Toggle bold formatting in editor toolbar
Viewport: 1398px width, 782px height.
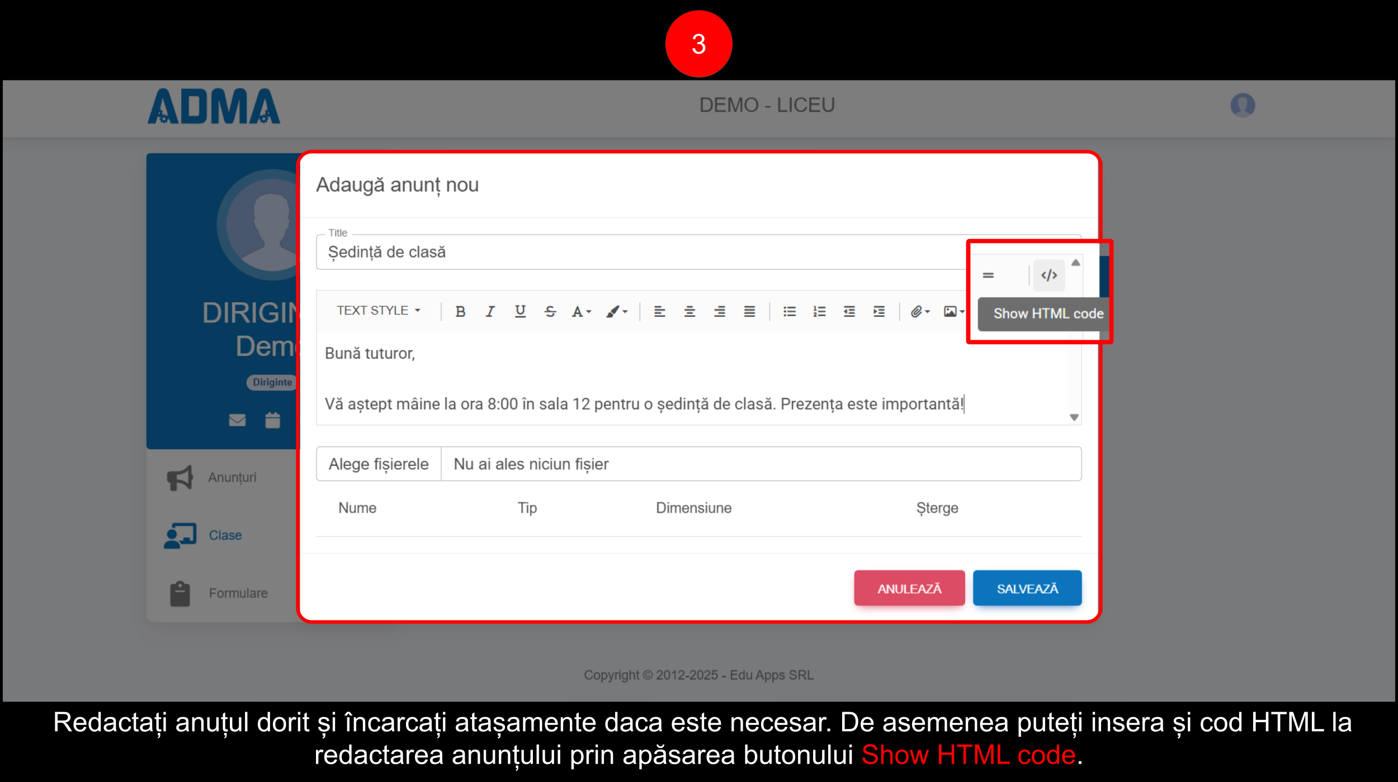460,312
